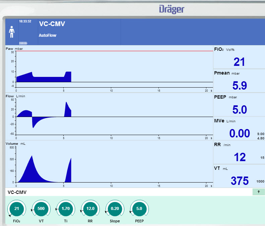The image size is (265, 226).
Task: Select the RR setting knob showing 12.0
Action: pyautogui.click(x=90, y=209)
